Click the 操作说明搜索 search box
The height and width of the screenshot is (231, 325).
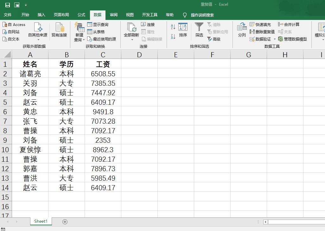point(203,15)
